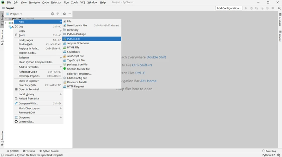Click the Reload from Disk icon
282x157 pixels.
[x=16, y=98]
